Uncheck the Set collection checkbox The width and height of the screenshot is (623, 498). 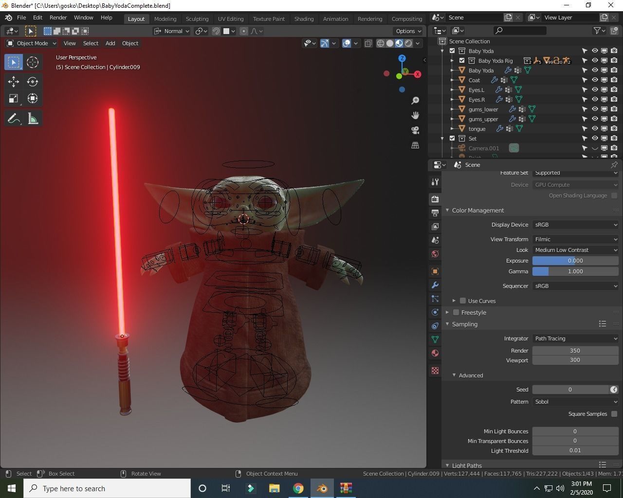click(x=452, y=138)
